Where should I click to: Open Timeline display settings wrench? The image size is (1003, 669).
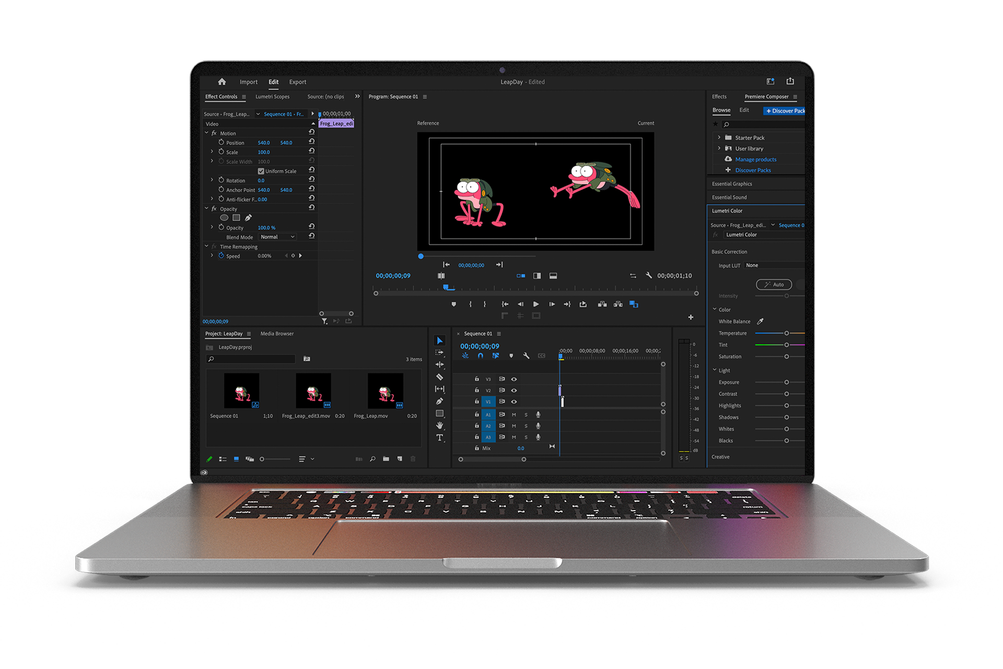point(526,356)
